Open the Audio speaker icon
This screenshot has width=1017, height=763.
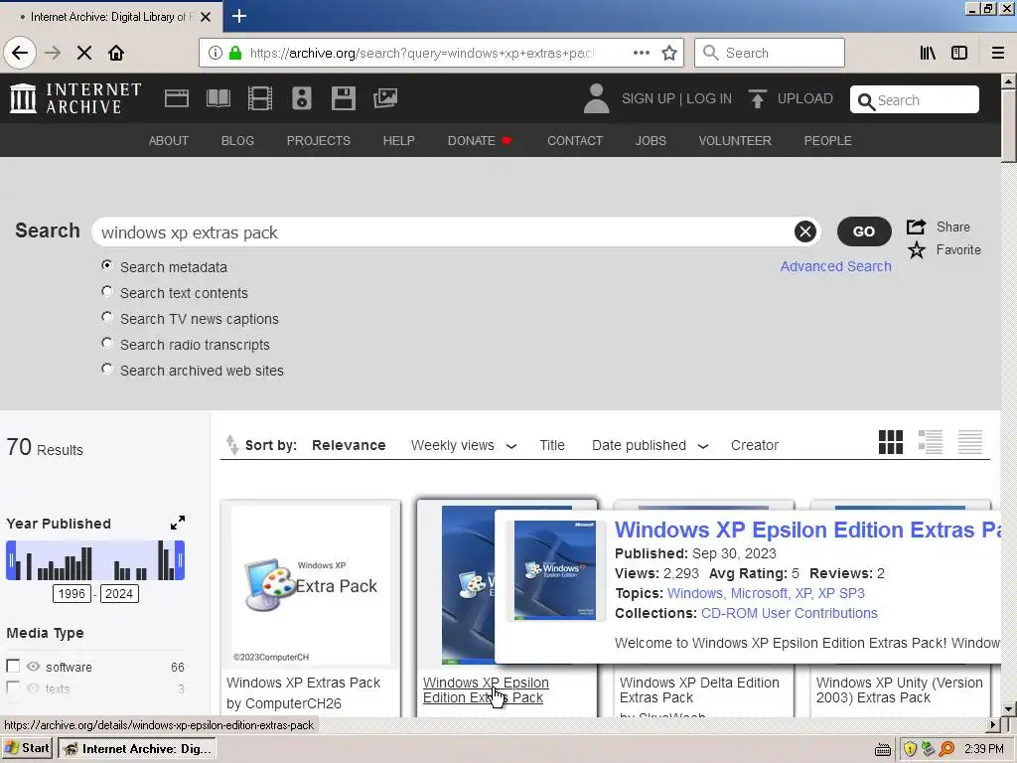(302, 98)
